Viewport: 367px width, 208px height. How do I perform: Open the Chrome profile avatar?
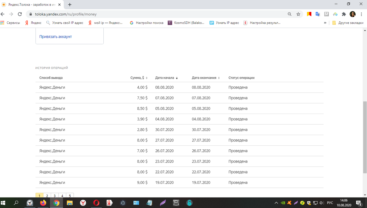click(x=353, y=14)
